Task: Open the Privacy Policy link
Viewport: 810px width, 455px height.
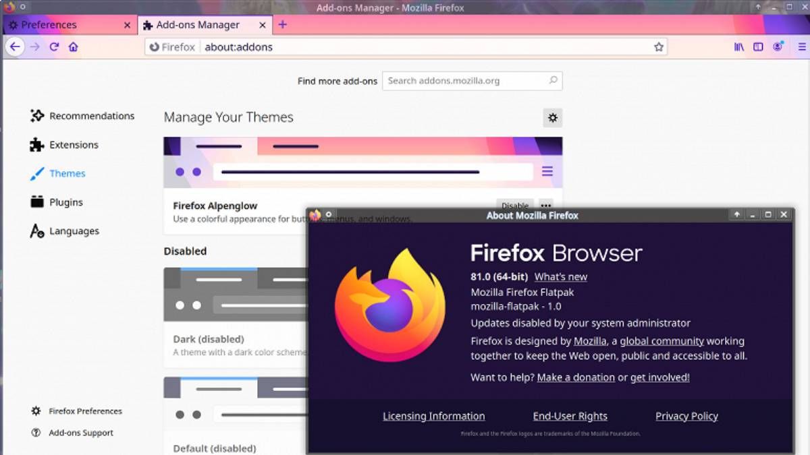Action: 686,416
